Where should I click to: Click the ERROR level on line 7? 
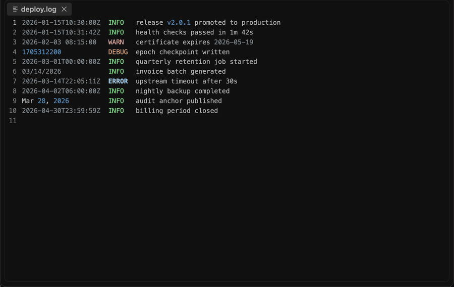coord(118,81)
